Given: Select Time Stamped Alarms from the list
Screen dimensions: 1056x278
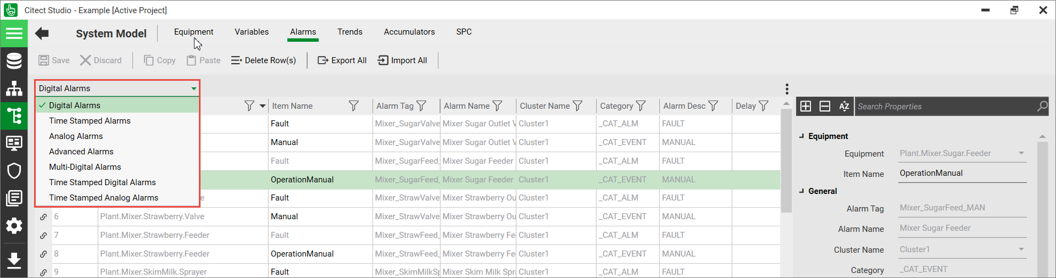Looking at the screenshot, I should pyautogui.click(x=90, y=121).
